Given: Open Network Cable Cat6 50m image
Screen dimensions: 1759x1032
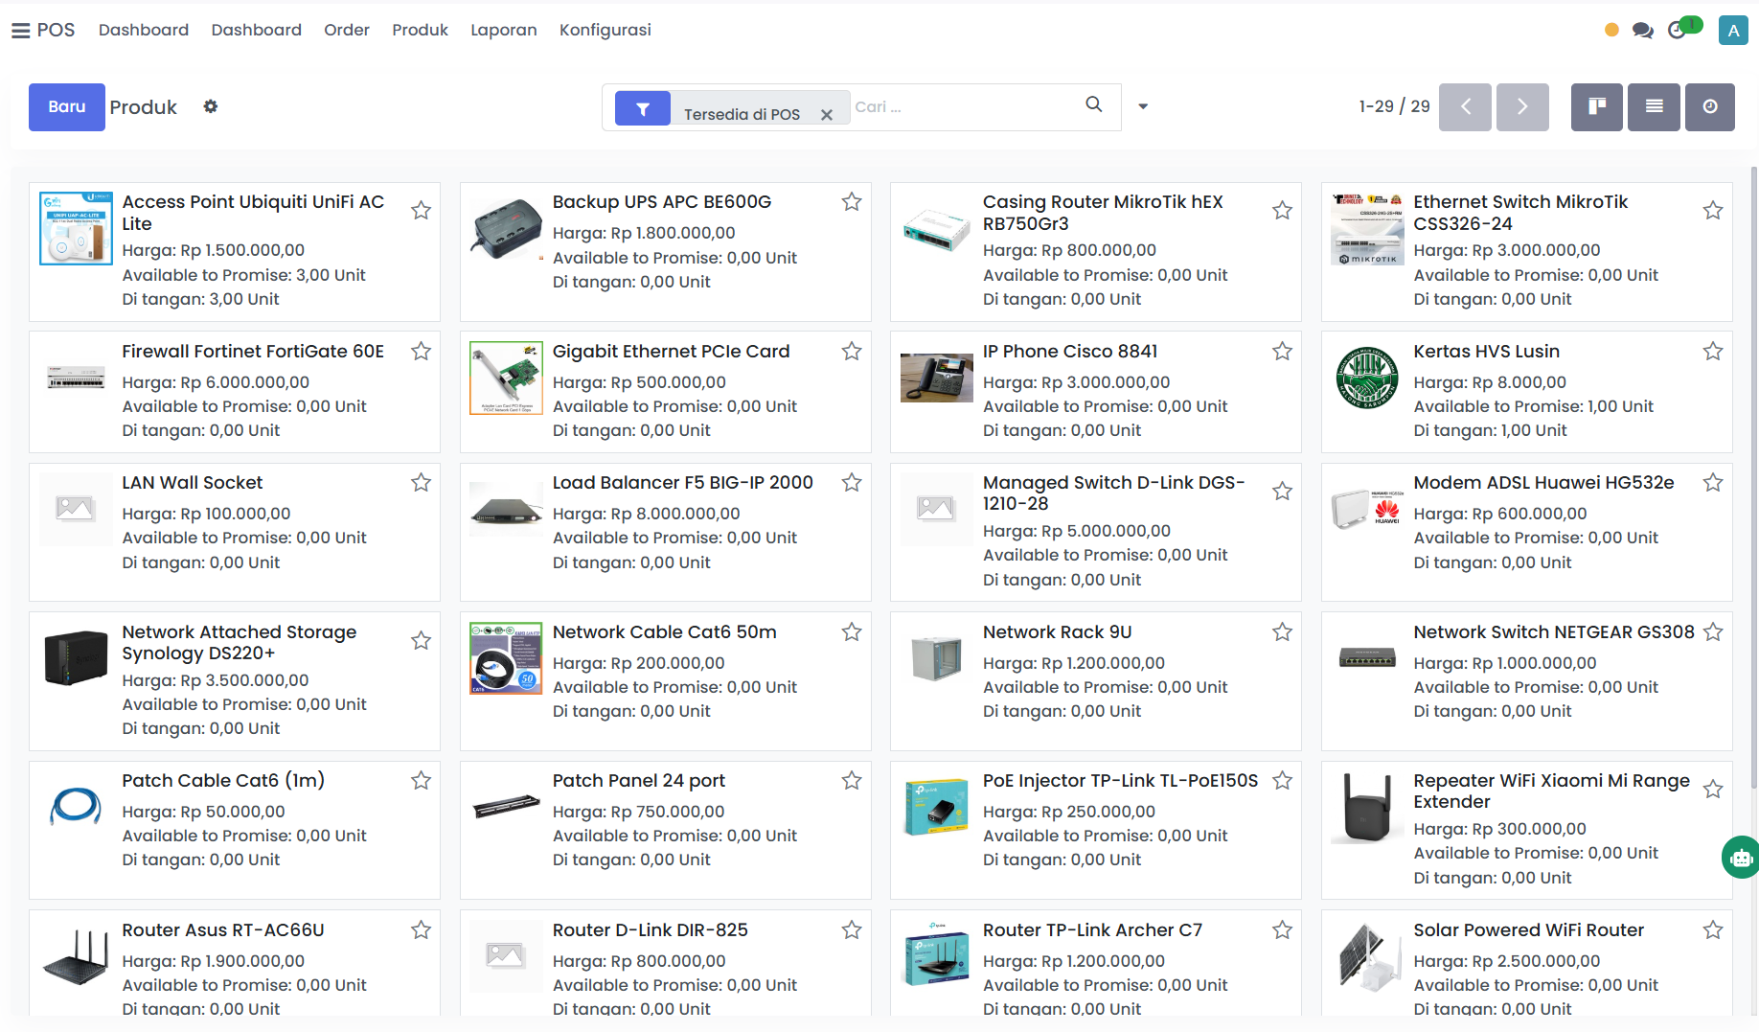Looking at the screenshot, I should click(506, 658).
